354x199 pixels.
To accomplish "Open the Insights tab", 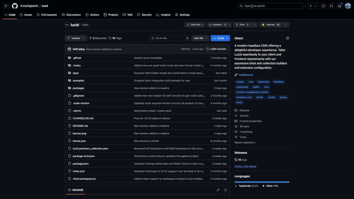I will point(163,15).
